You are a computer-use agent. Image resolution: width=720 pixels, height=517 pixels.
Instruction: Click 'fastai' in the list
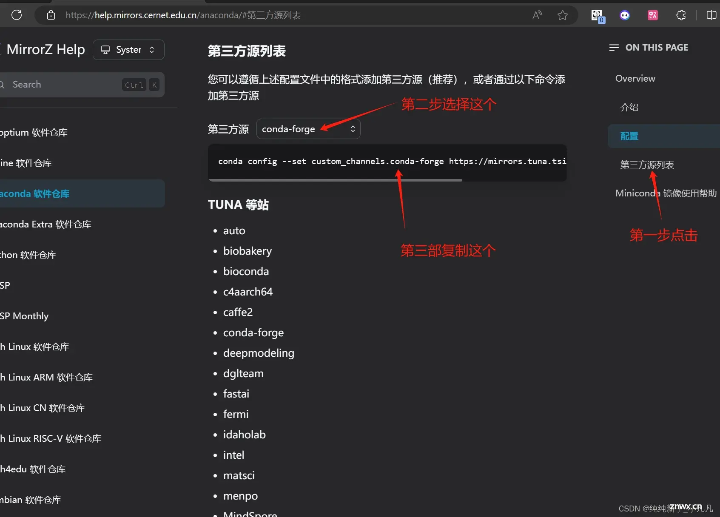point(236,394)
